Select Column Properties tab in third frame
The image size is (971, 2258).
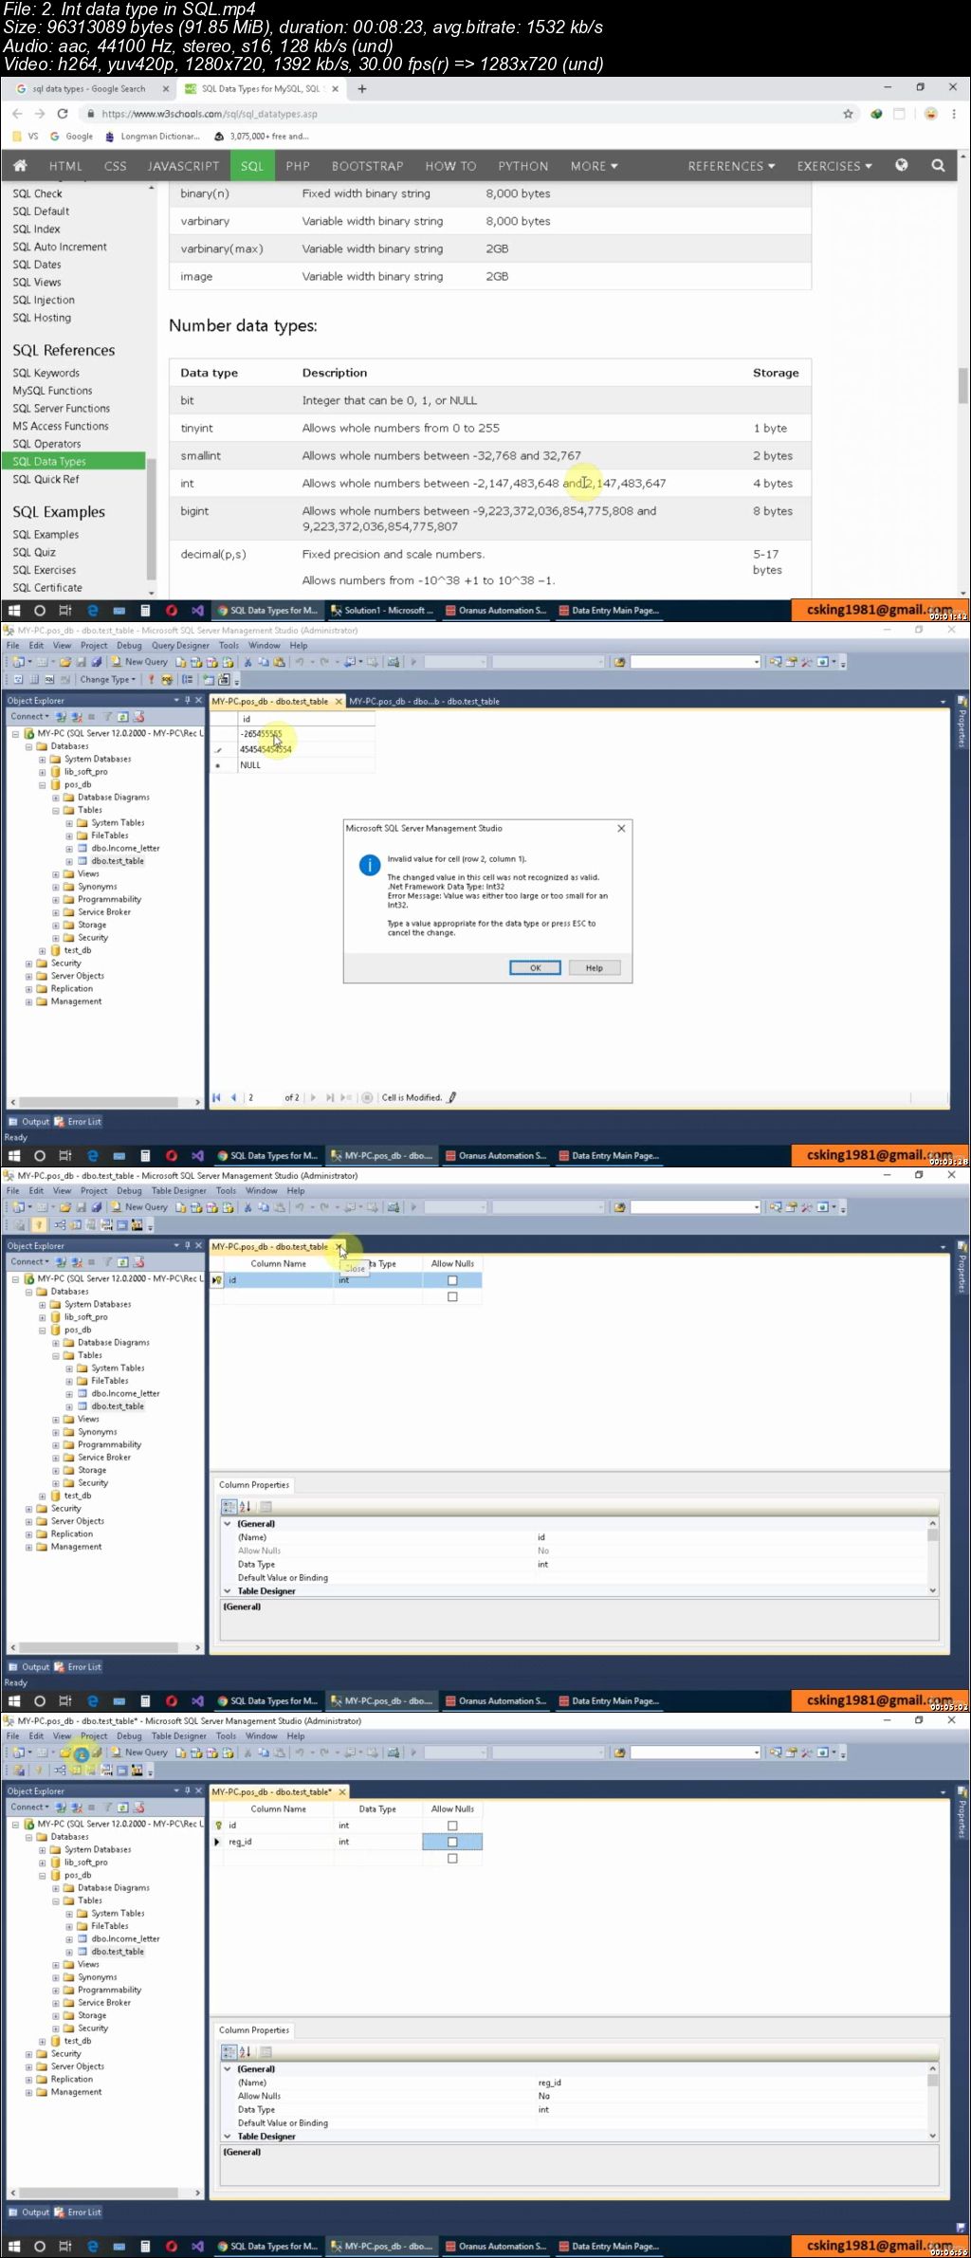[254, 1485]
